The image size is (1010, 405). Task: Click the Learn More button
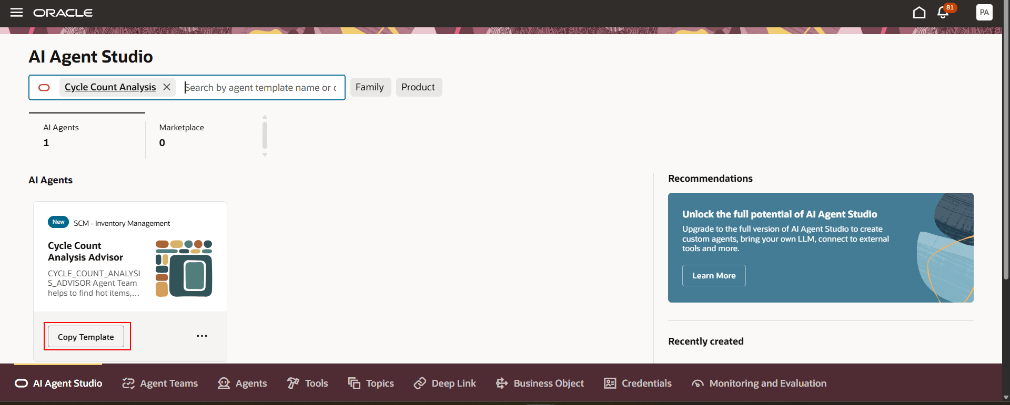714,276
